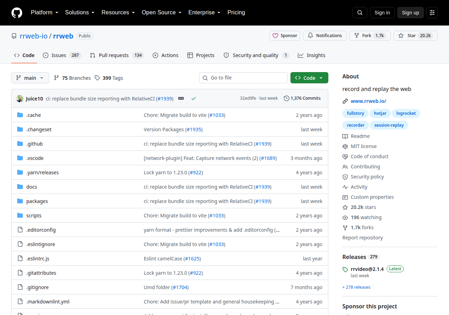Open the Pricing page

pyautogui.click(x=236, y=13)
